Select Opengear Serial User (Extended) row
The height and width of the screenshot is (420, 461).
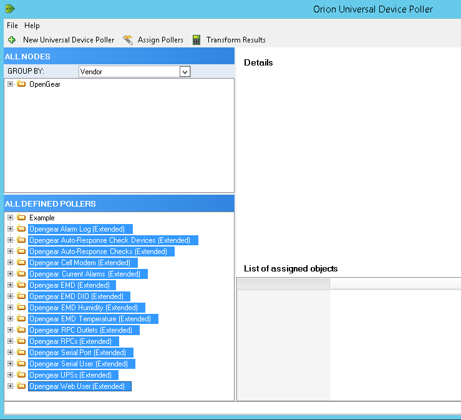82,364
